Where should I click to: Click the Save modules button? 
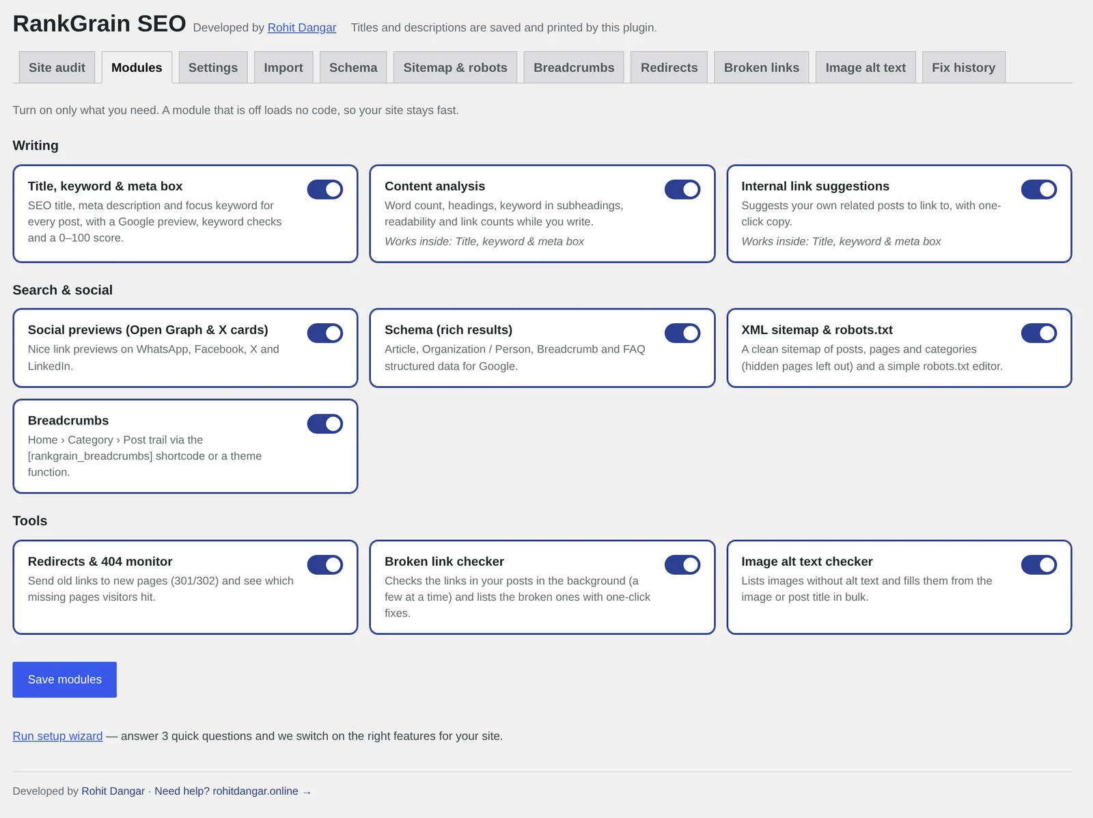pos(64,679)
